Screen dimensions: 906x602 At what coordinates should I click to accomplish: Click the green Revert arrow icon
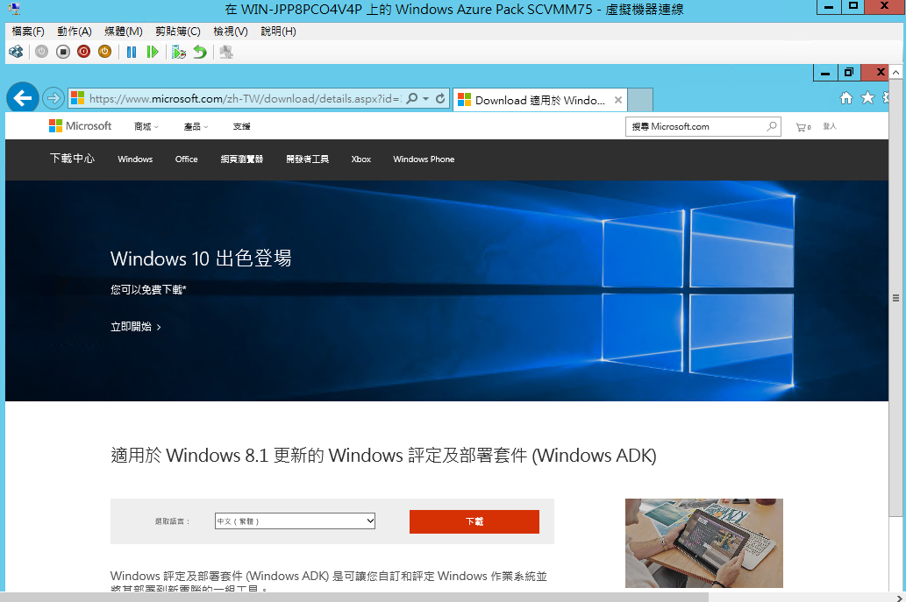coord(200,52)
